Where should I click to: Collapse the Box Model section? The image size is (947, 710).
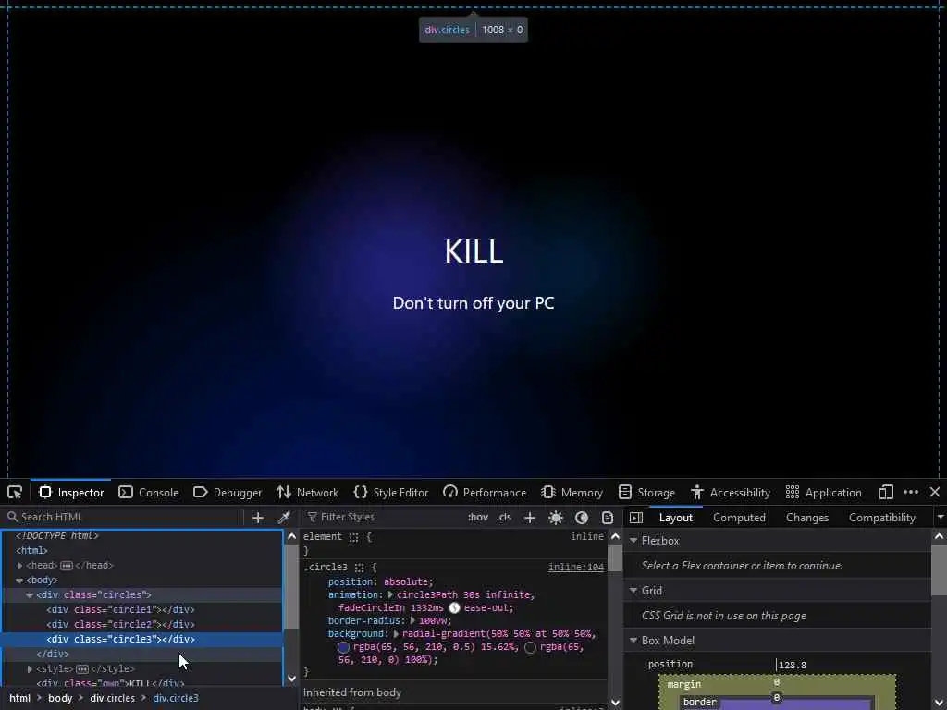tap(633, 641)
